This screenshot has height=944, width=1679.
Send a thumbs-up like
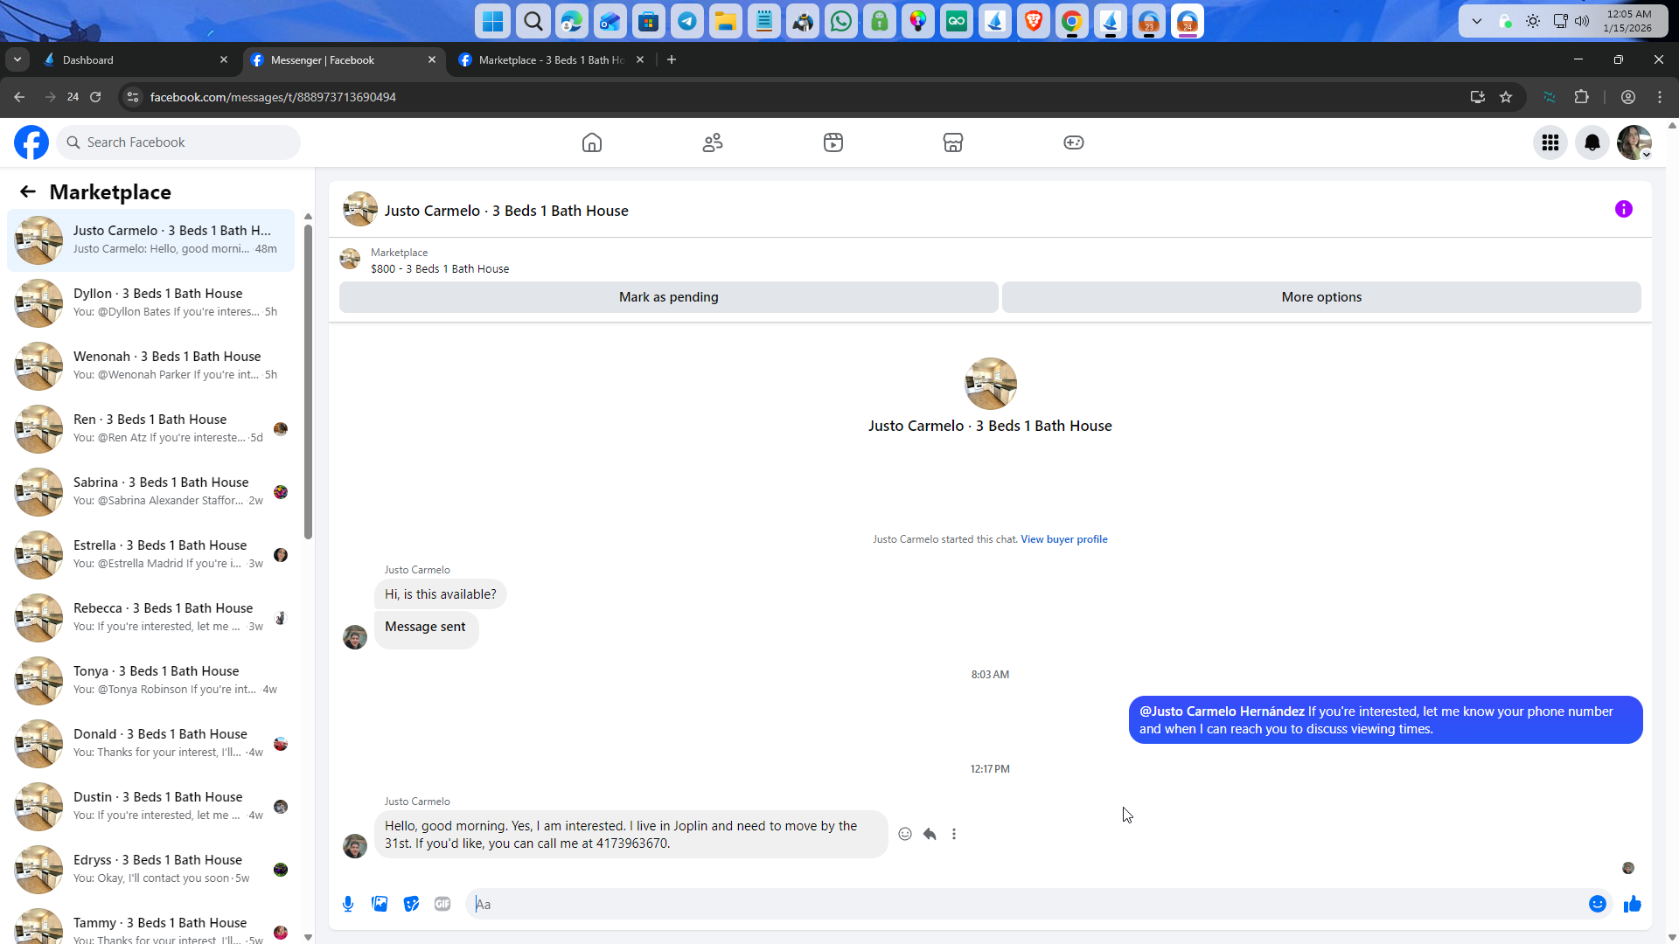[1632, 904]
